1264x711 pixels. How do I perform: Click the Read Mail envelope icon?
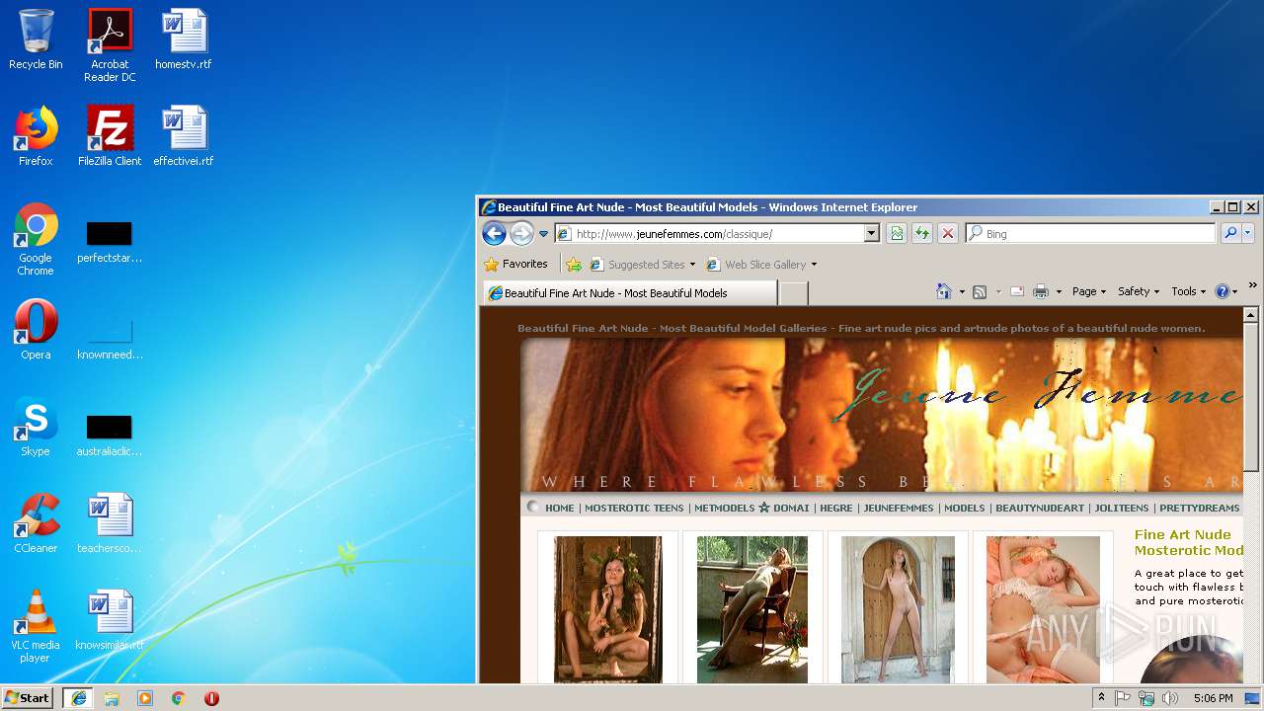click(1016, 291)
